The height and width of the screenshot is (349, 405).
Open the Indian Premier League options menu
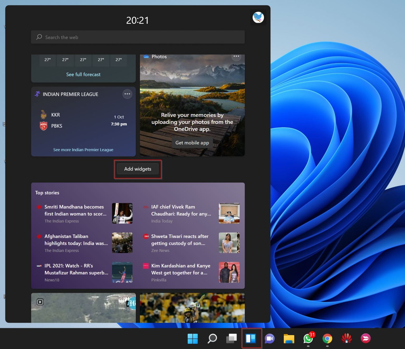tap(127, 94)
